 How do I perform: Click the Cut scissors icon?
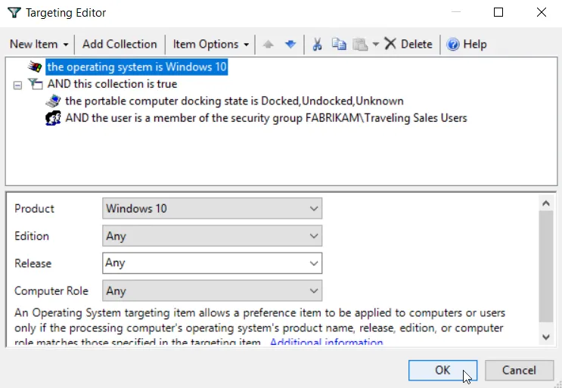317,45
